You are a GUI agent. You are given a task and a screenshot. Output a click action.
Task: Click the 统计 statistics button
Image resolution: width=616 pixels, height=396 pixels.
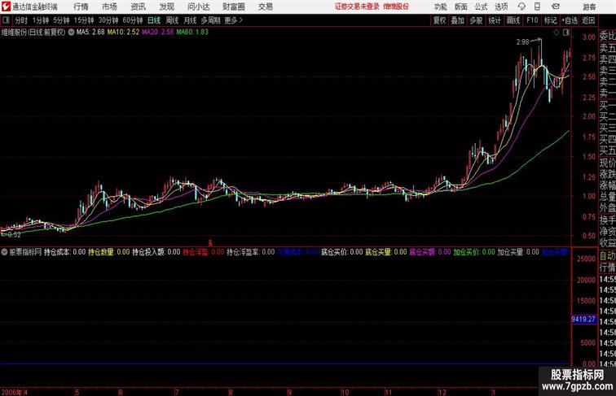[495, 20]
